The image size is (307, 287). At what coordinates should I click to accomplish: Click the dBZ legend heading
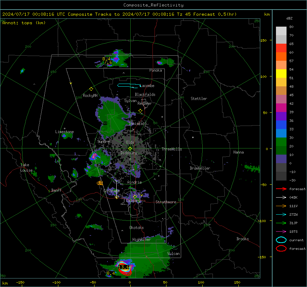289,18
